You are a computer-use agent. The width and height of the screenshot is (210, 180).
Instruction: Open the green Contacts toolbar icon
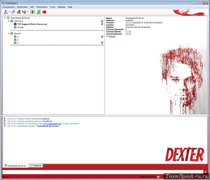(39, 12)
